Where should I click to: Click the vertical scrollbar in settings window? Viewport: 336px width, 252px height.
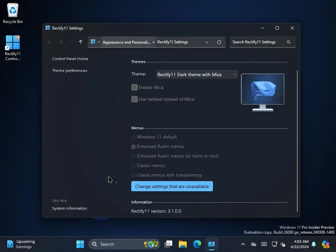[x=297, y=141]
